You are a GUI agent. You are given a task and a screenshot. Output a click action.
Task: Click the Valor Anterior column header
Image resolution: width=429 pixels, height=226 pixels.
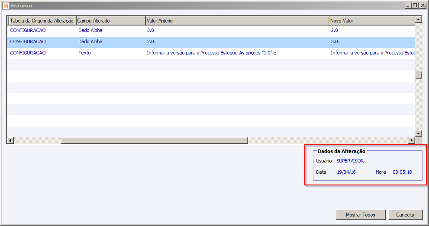tap(237, 21)
